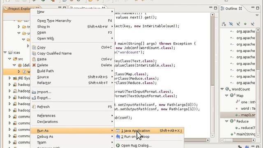Open the Declarations submenu
This screenshot has width=263, height=148.
pos(47,122)
